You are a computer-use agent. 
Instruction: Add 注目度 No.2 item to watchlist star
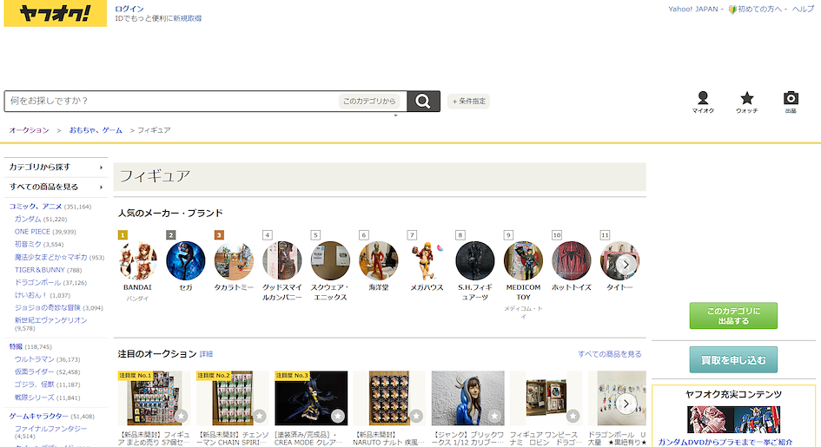tap(260, 416)
